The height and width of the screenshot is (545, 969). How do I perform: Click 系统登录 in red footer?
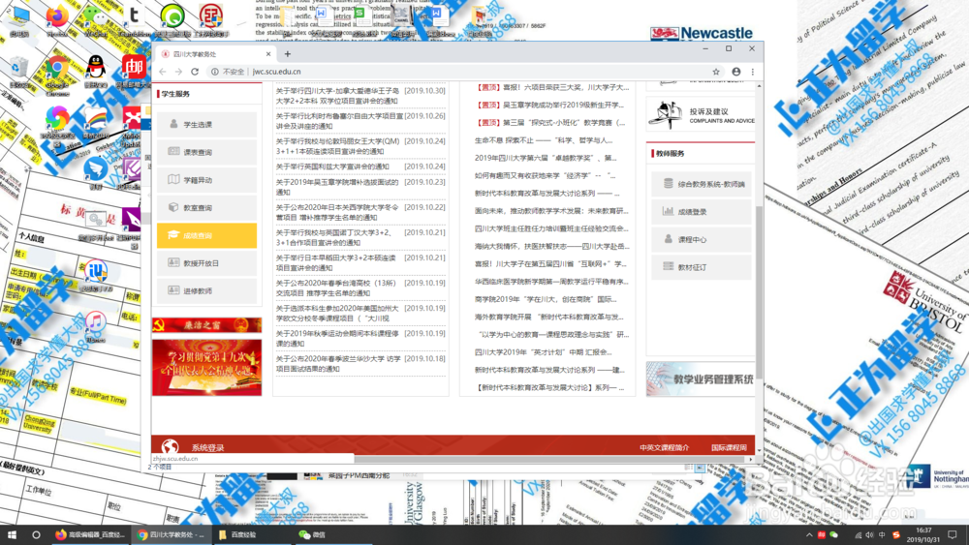[207, 448]
